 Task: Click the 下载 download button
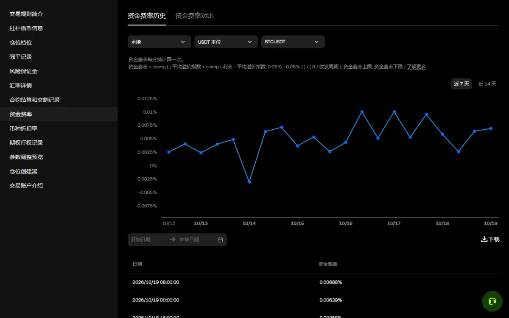tap(490, 239)
